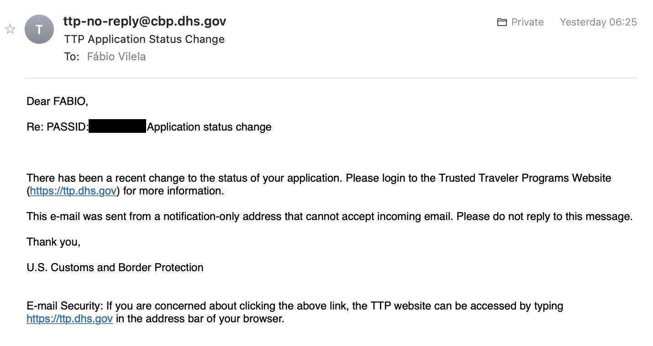This screenshot has height=346, width=653.
Task: Open the ttp.dhs.gov link in E-mail Security note
Action: (x=70, y=319)
